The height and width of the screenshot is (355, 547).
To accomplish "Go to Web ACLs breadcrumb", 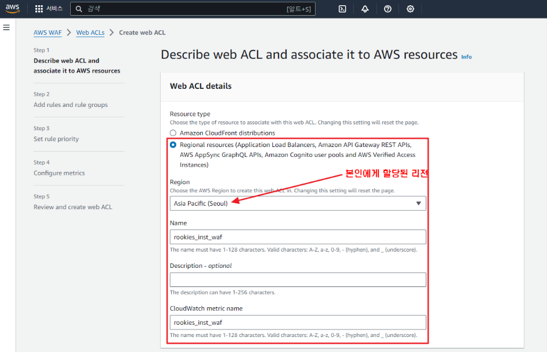I will pos(90,33).
